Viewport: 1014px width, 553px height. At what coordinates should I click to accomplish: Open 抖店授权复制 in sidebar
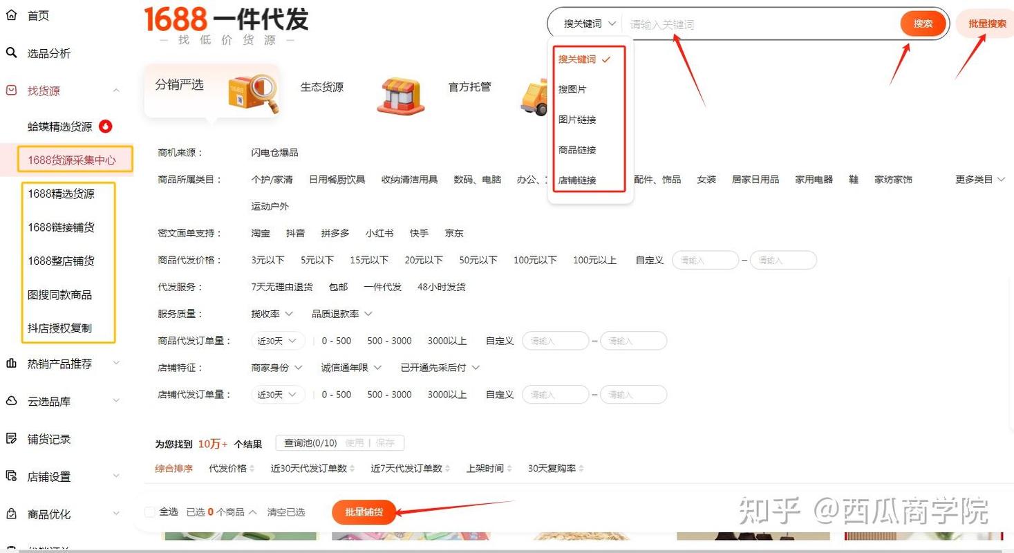coord(59,328)
